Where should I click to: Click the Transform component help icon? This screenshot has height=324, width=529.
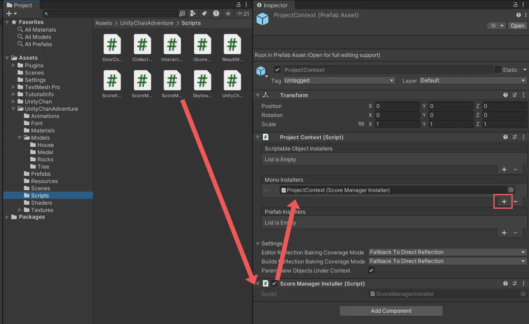coord(506,95)
